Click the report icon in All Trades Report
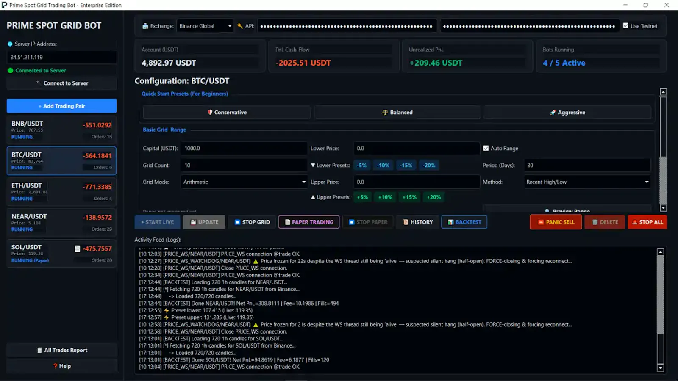This screenshot has width=678, height=381. point(40,350)
